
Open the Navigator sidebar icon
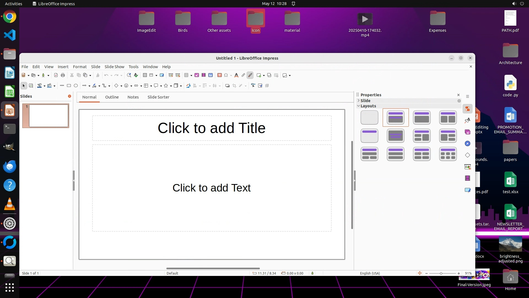468,143
